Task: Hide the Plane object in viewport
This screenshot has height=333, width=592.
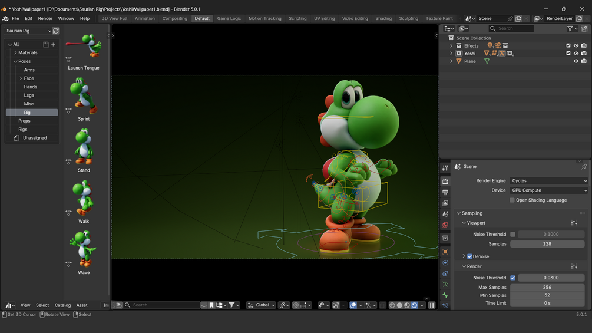Action: (x=576, y=61)
